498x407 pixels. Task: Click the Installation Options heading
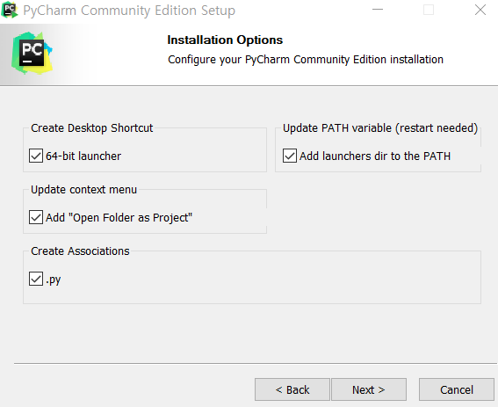pos(225,40)
